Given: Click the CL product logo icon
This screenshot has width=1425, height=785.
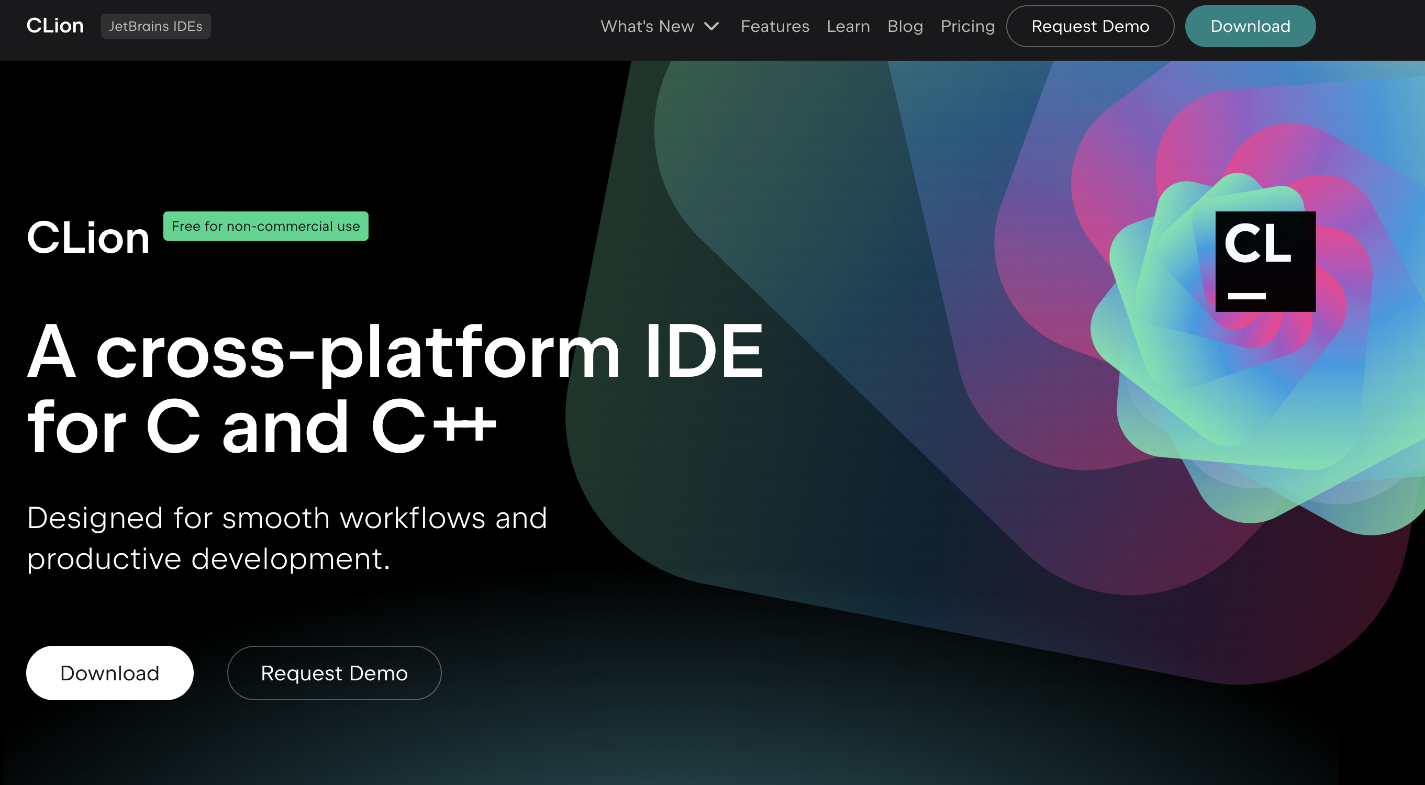Looking at the screenshot, I should (x=1265, y=262).
